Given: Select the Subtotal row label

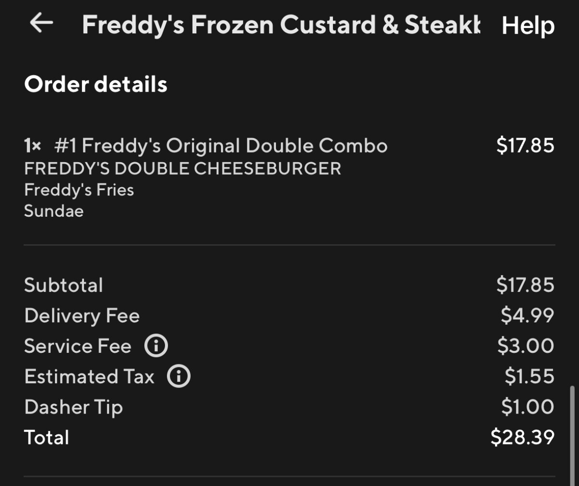Looking at the screenshot, I should (64, 285).
